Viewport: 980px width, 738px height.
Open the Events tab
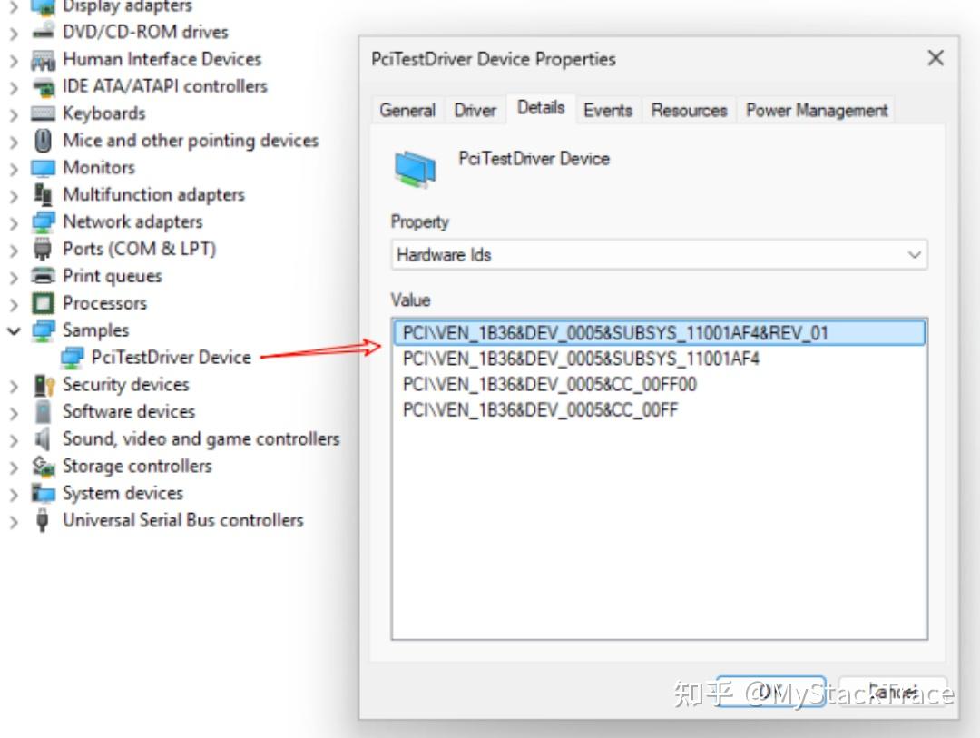click(608, 109)
